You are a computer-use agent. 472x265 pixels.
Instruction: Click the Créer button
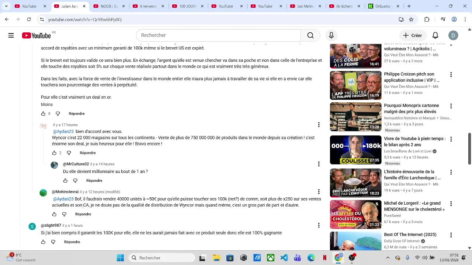coord(412,35)
